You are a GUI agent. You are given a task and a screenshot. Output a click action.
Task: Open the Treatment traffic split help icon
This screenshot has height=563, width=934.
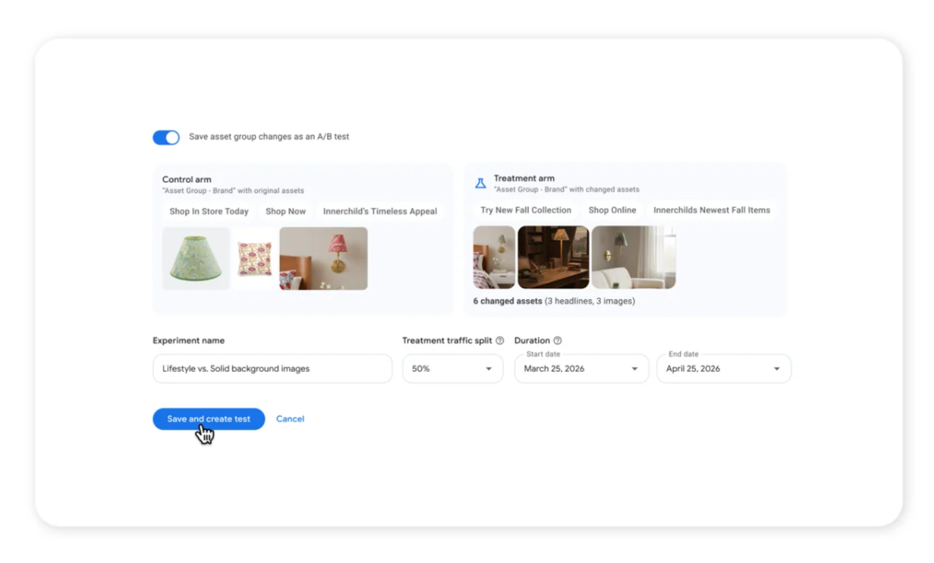500,340
